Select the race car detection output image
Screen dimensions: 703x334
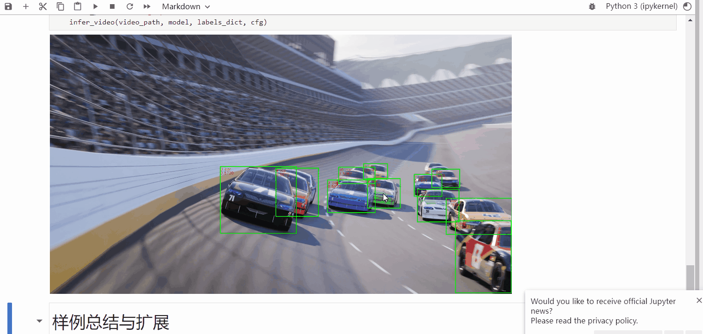tap(280, 164)
